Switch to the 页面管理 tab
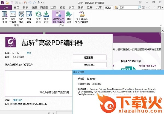The height and width of the screenshot is (114, 164). tap(44, 8)
